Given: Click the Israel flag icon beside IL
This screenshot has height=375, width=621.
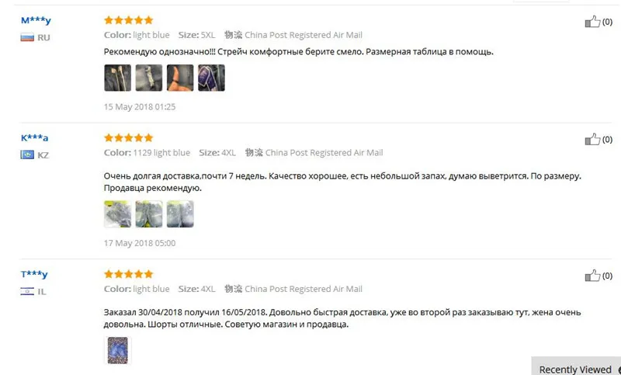Looking at the screenshot, I should (27, 291).
